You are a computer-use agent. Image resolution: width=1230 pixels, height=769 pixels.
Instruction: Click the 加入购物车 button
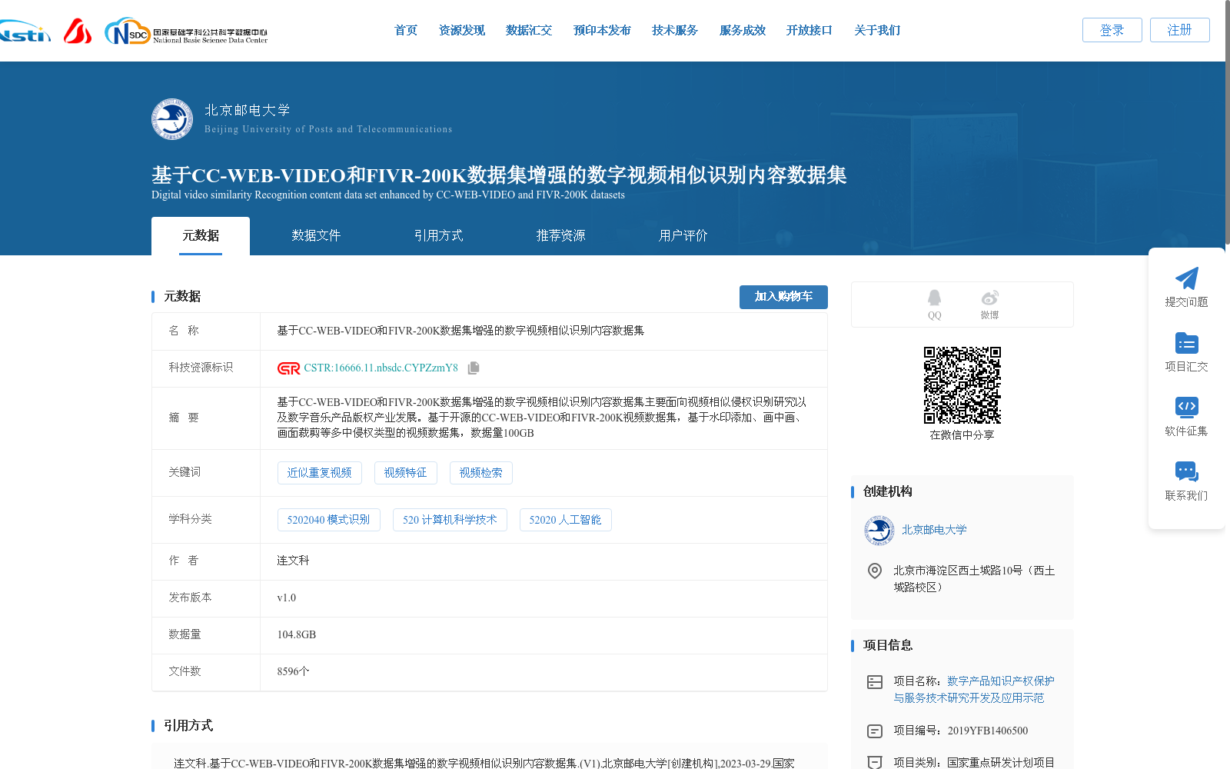[783, 297]
